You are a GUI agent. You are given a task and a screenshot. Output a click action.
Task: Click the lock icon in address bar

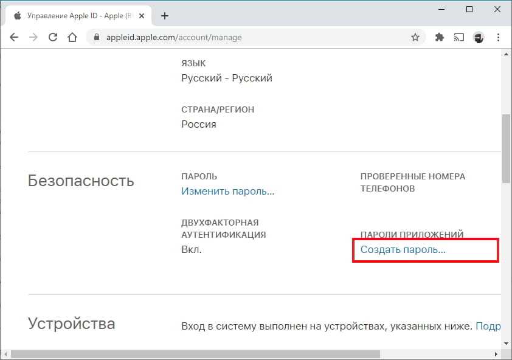[x=96, y=37]
